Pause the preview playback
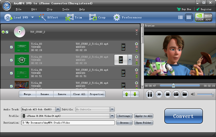Viewport: 216px width, 137px height. pyautogui.click(x=150, y=94)
